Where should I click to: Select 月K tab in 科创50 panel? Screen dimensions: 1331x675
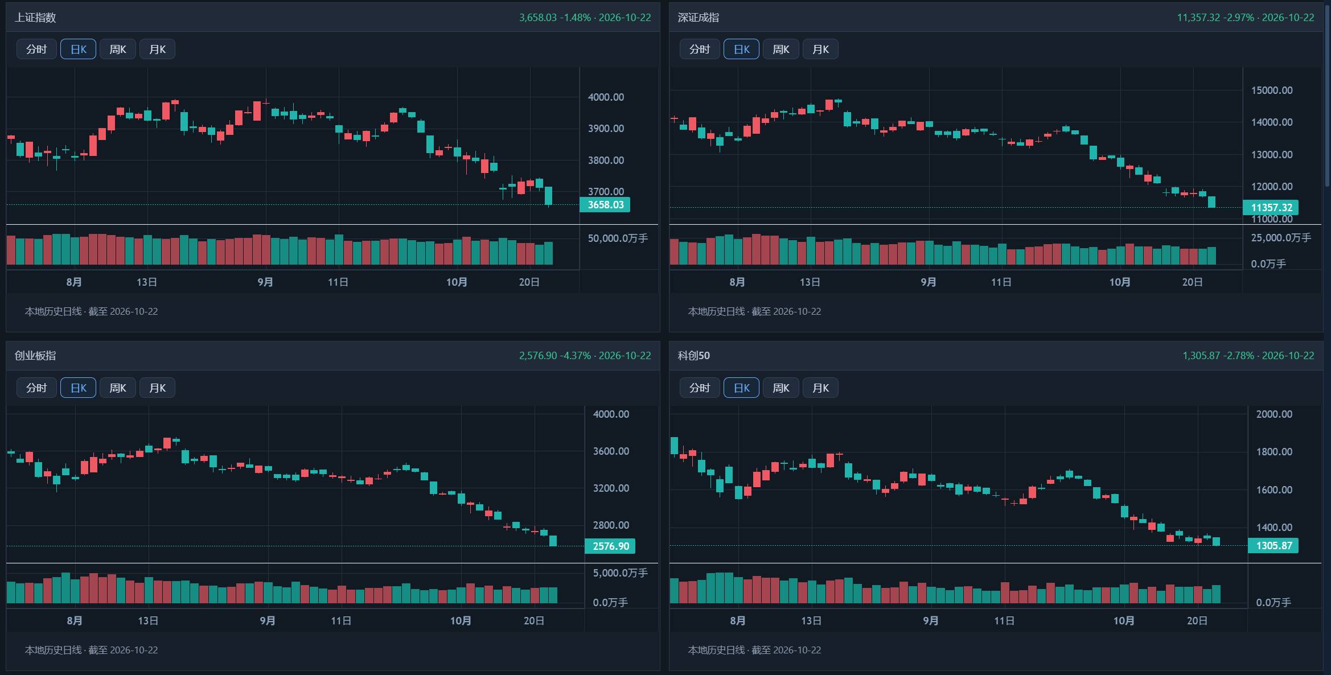[x=820, y=388]
